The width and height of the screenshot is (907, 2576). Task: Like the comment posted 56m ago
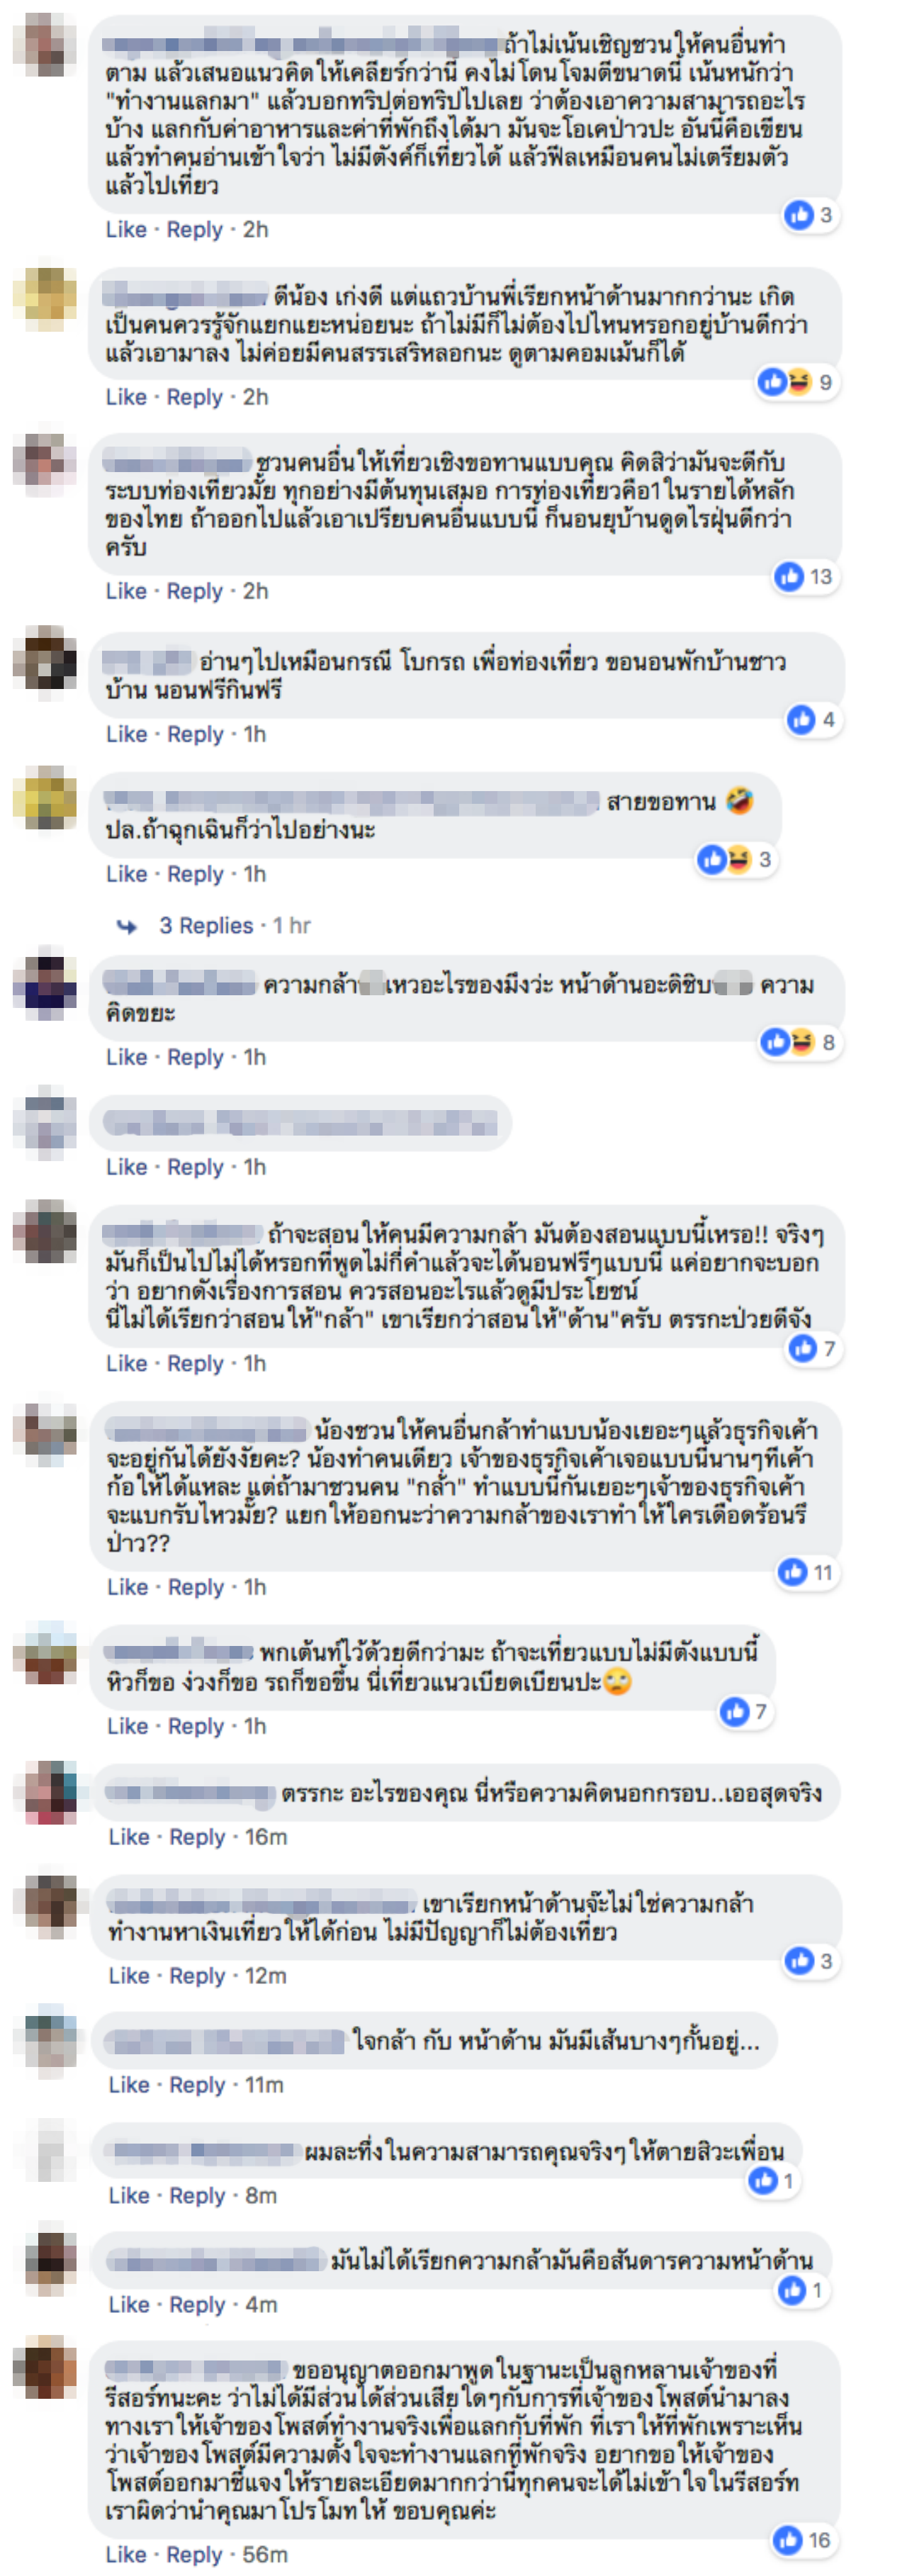pyautogui.click(x=126, y=2554)
